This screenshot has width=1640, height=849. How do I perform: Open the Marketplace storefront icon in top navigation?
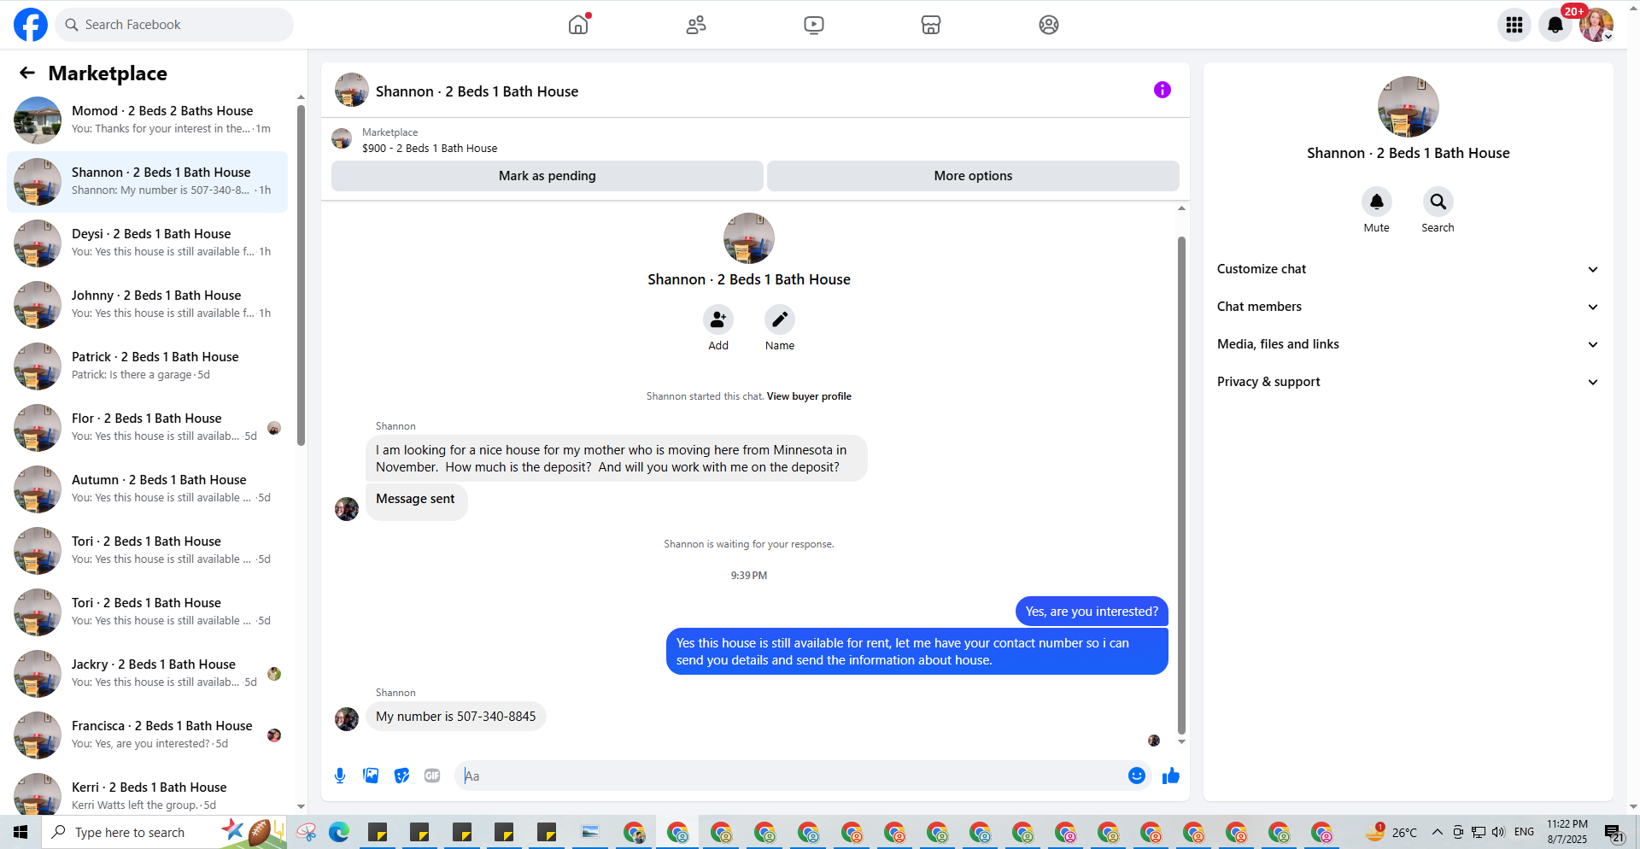[x=931, y=25]
